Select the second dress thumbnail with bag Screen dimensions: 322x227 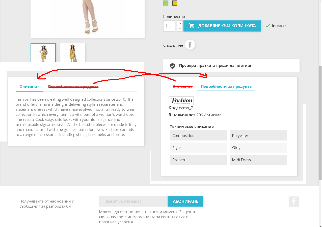point(73,52)
